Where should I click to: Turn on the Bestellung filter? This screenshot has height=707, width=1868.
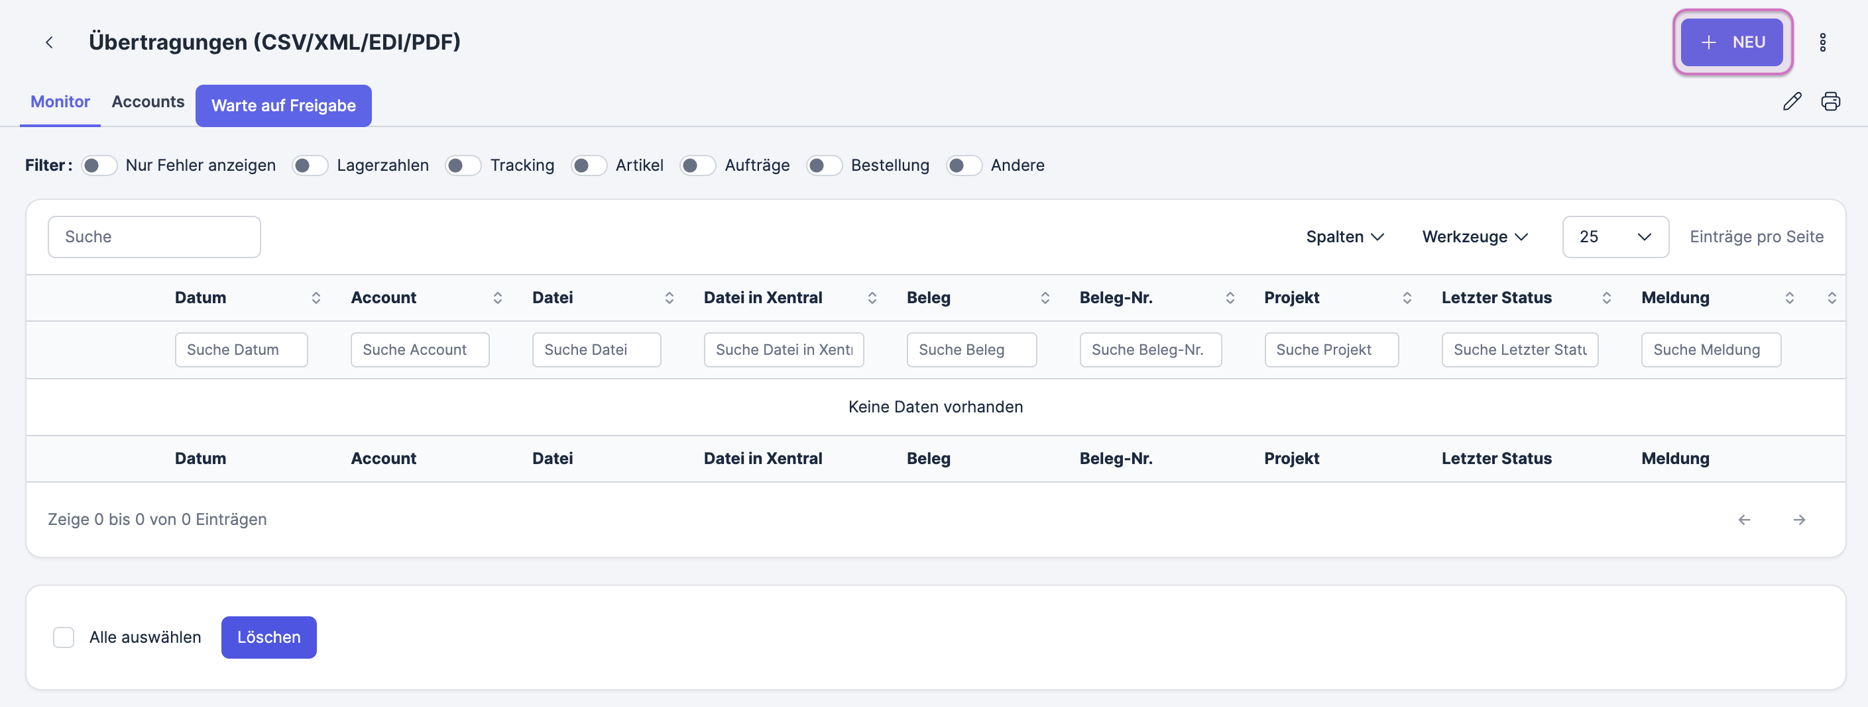tap(824, 165)
